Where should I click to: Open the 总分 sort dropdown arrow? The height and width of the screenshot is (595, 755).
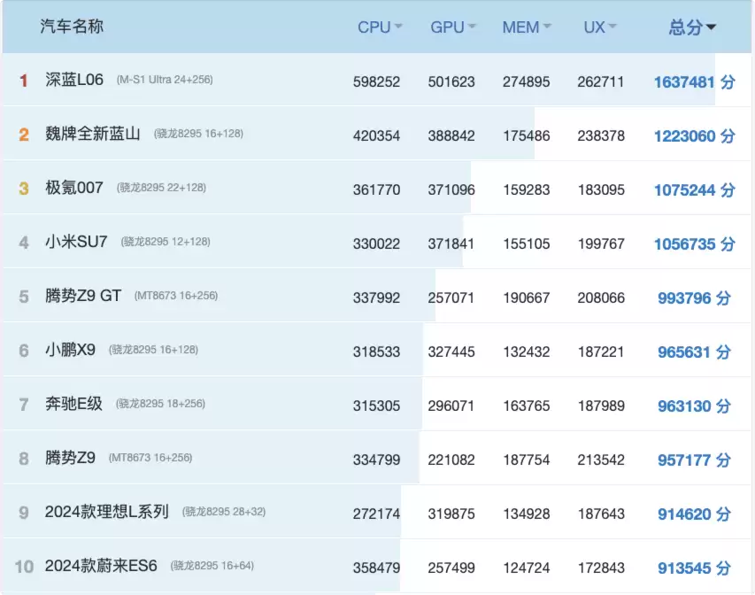[x=713, y=27]
